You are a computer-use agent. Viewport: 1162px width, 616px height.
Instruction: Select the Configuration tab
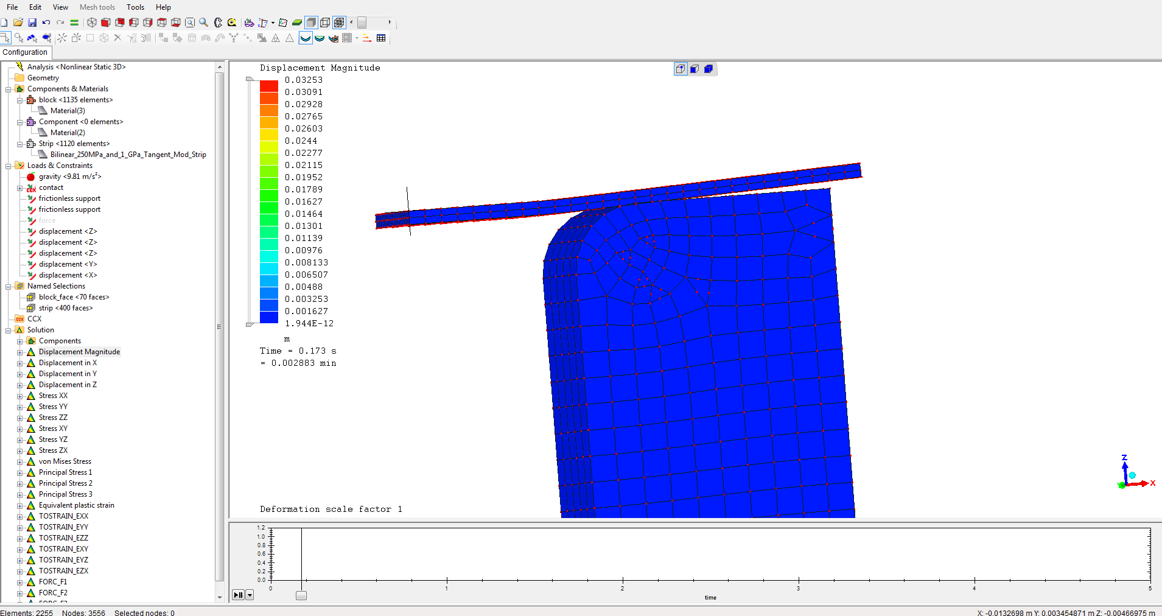[25, 52]
